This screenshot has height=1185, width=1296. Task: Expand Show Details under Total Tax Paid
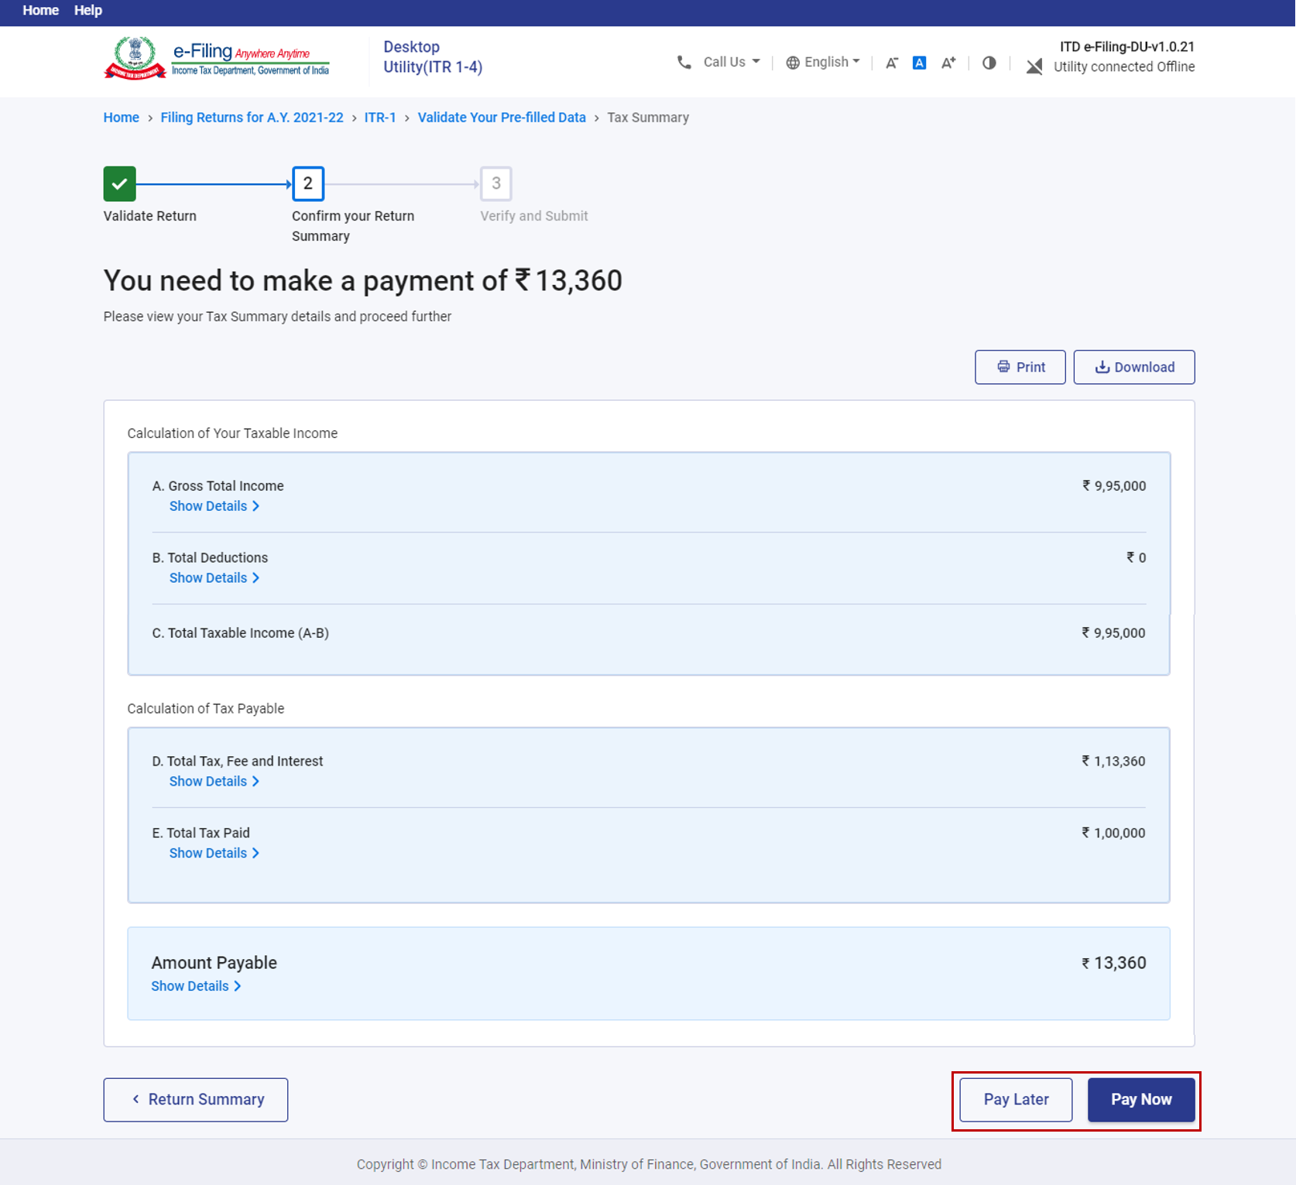point(214,853)
